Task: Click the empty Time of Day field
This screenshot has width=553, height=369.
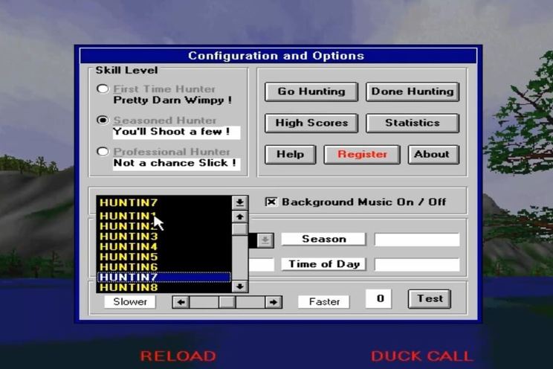Action: tap(417, 265)
